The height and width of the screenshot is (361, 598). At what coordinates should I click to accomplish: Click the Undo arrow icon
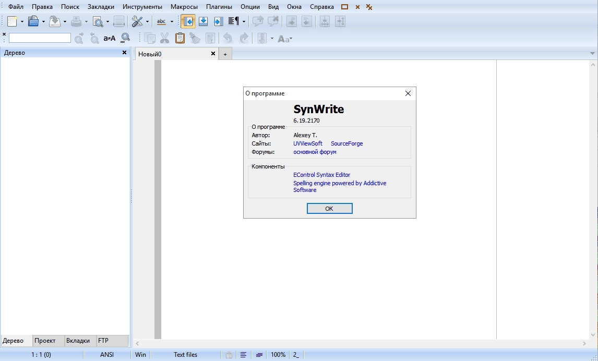[228, 38]
